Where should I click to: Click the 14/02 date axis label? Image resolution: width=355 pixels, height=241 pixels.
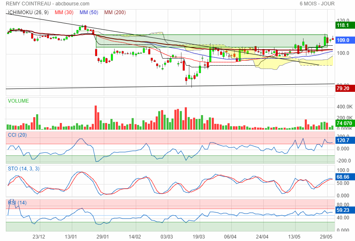click(135, 237)
